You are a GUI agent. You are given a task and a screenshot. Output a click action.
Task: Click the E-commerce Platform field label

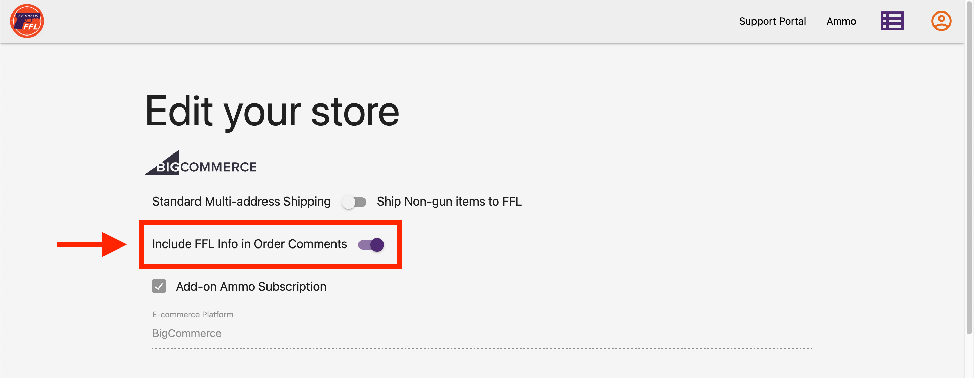192,314
